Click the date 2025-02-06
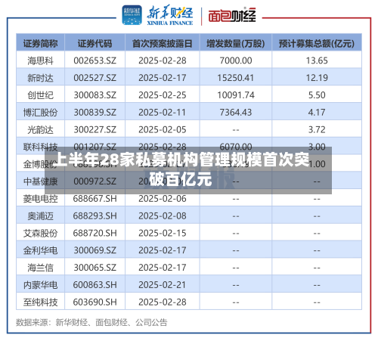 point(163,199)
